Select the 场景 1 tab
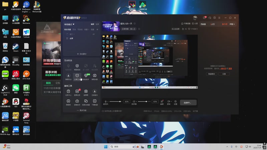Viewport: 267px width, 150px height. (x=86, y=29)
